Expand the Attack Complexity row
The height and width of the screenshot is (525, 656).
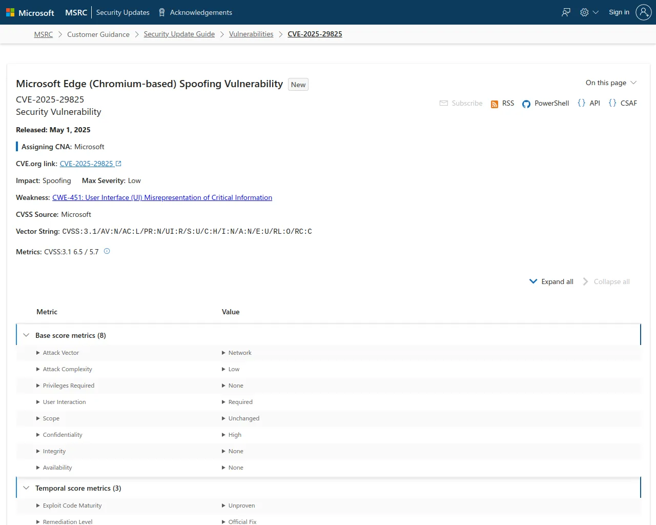(64, 369)
